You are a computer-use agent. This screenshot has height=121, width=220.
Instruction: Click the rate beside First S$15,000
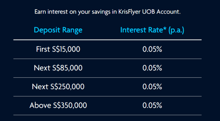point(152,49)
